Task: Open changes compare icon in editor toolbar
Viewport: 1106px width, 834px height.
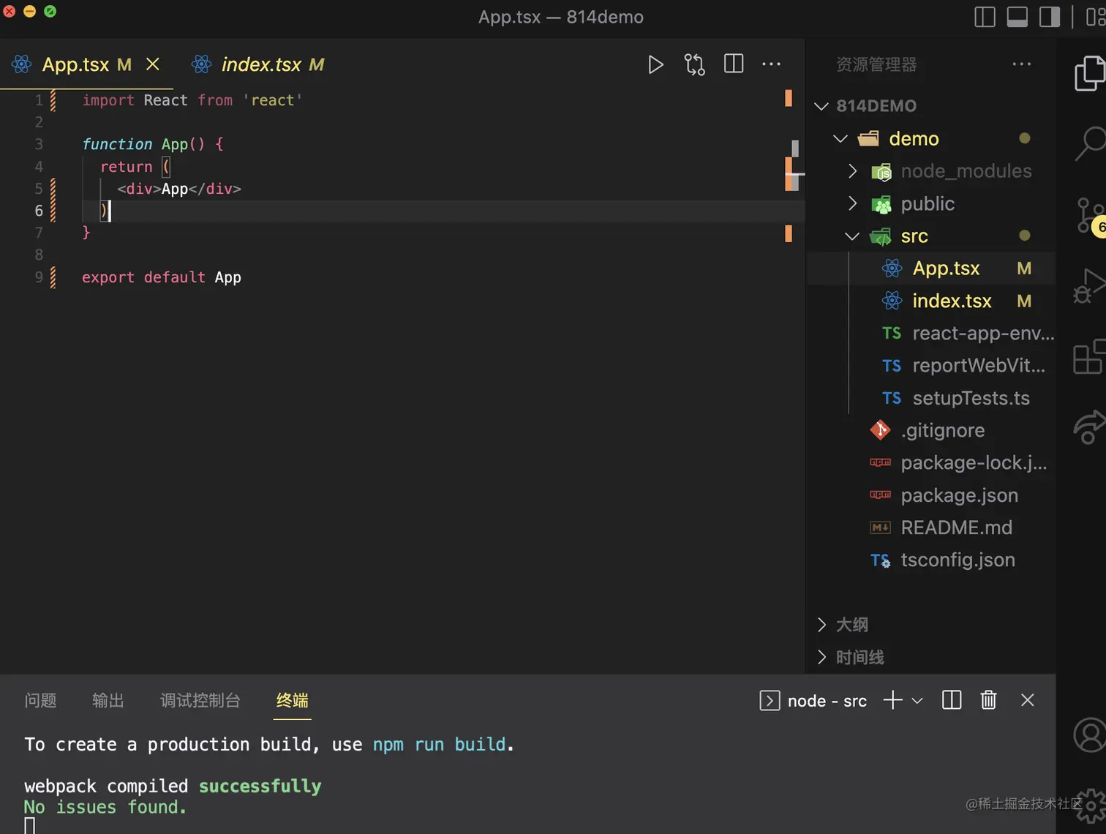Action: 694,65
